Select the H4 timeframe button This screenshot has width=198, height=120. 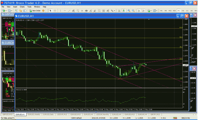coord(183,11)
